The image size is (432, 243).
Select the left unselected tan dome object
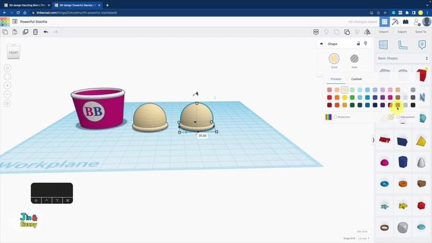(150, 117)
